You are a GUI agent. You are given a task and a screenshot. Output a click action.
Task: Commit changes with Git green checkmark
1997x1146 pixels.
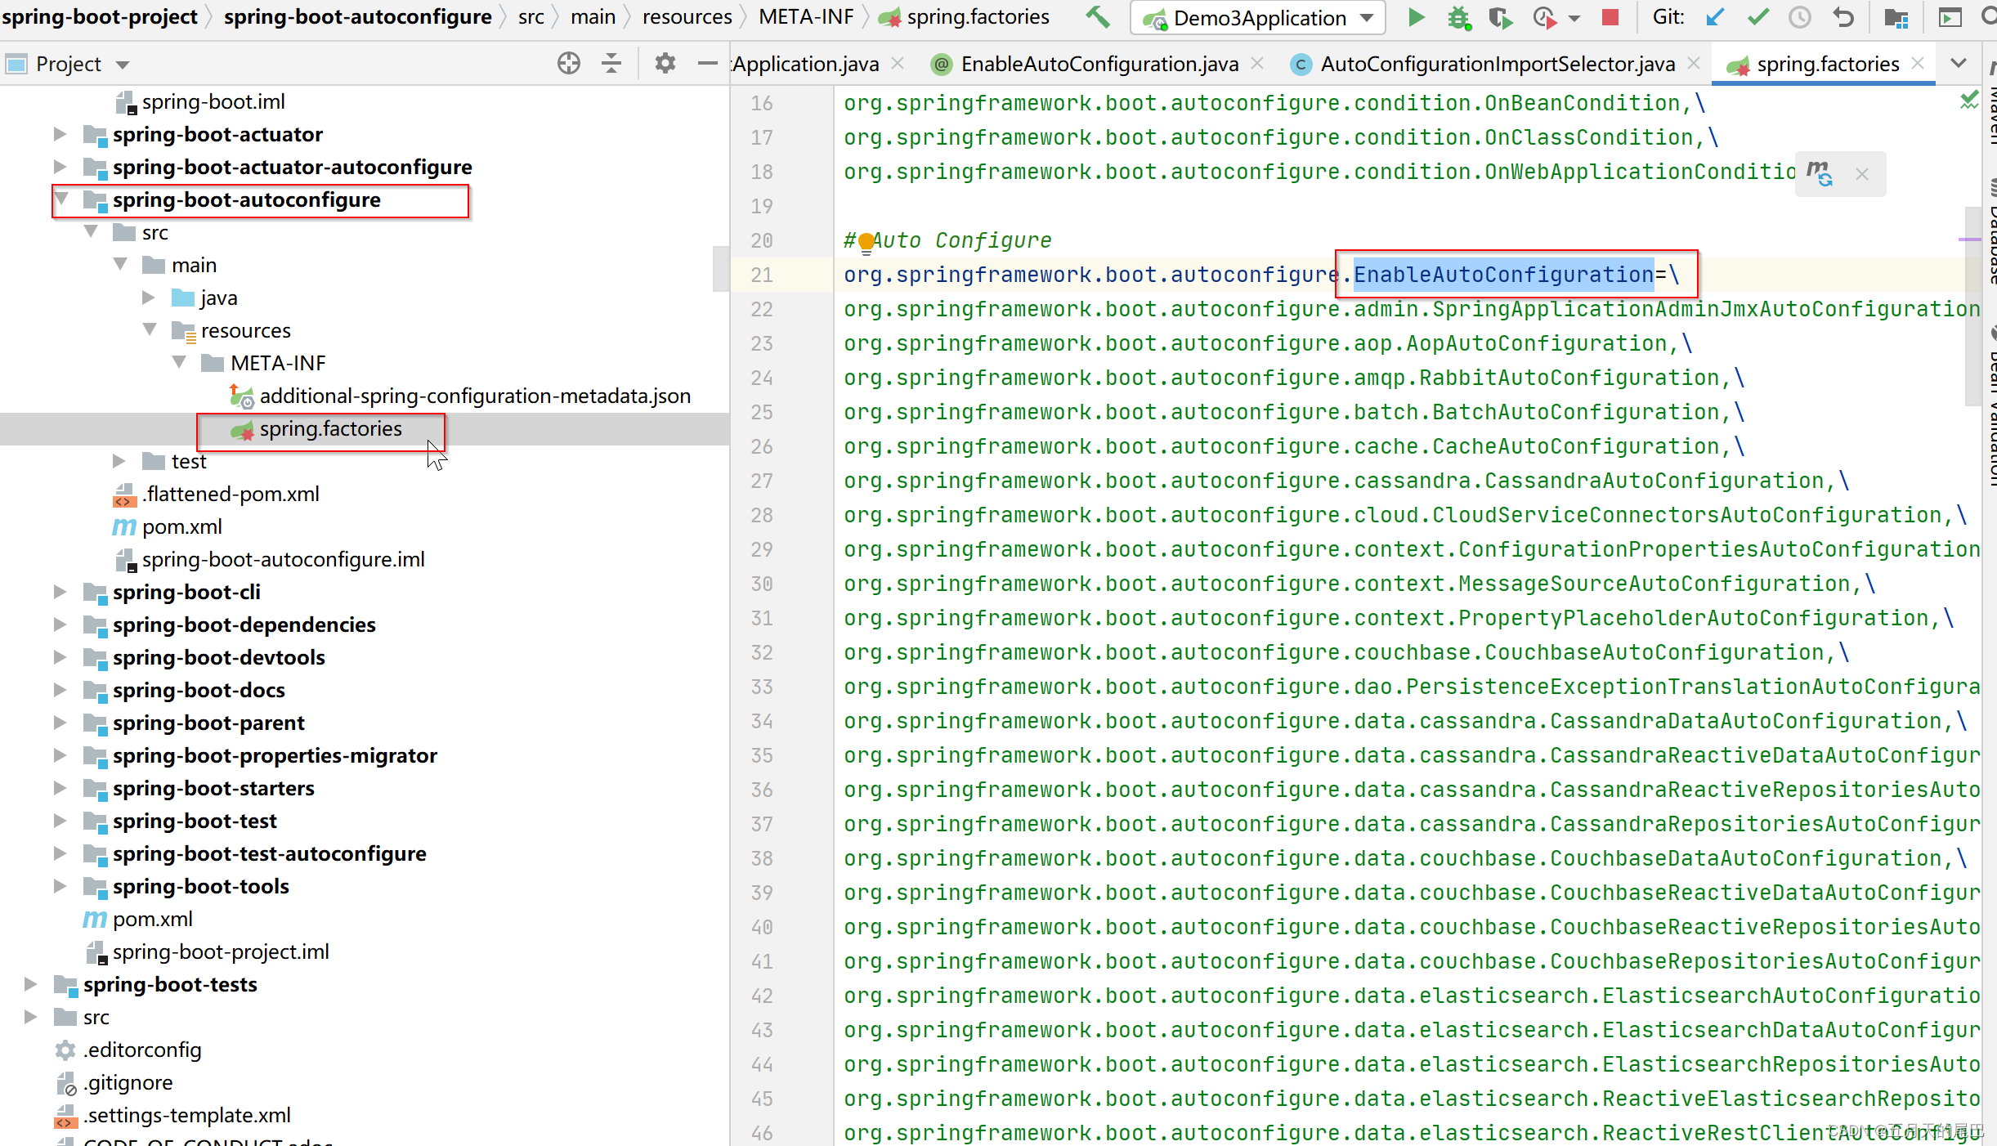click(x=1757, y=17)
